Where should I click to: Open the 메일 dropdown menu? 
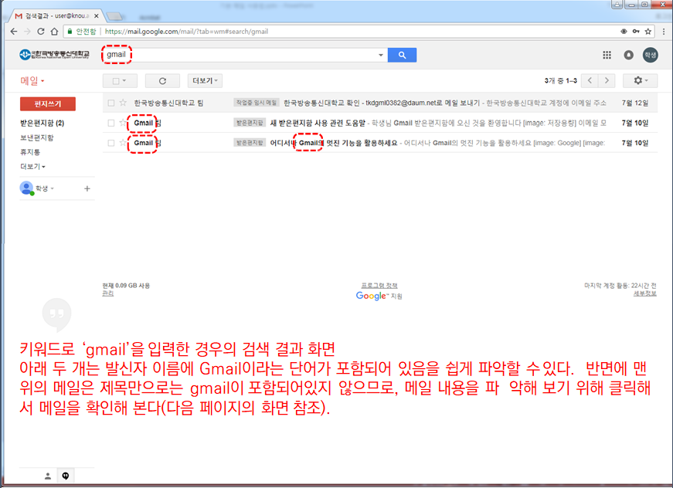click(32, 80)
